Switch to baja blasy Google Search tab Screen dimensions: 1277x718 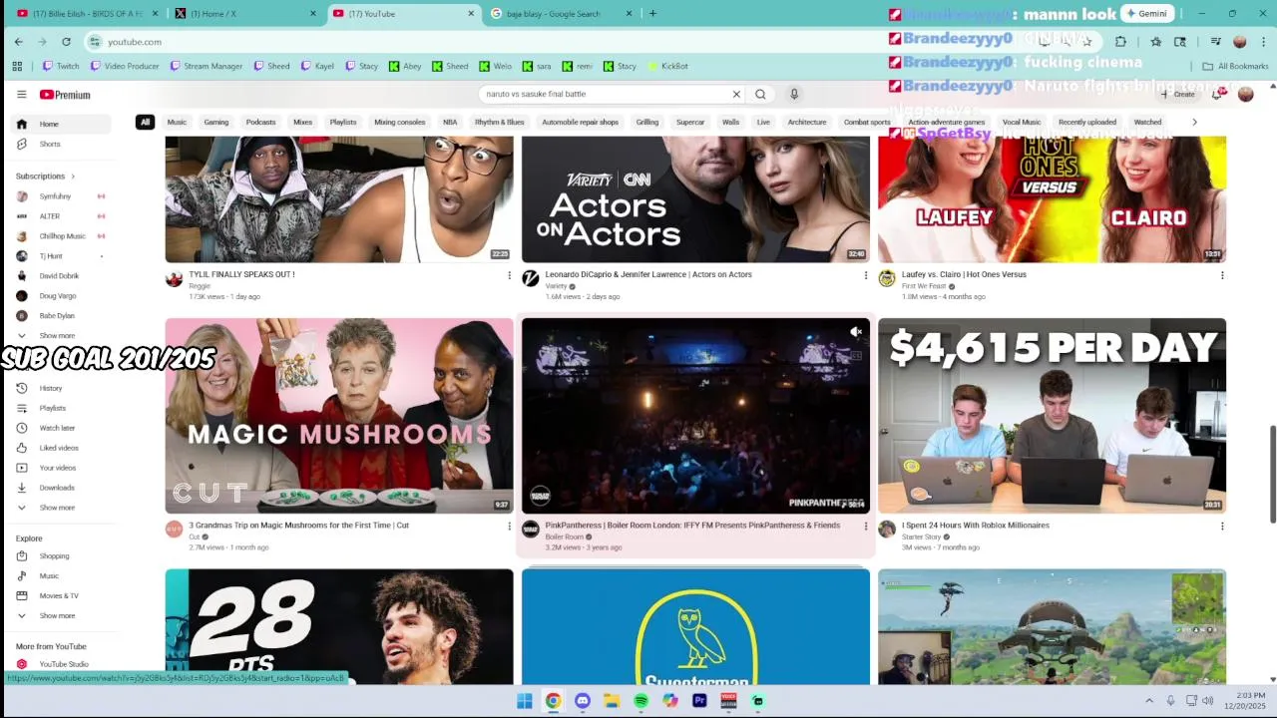(x=562, y=14)
